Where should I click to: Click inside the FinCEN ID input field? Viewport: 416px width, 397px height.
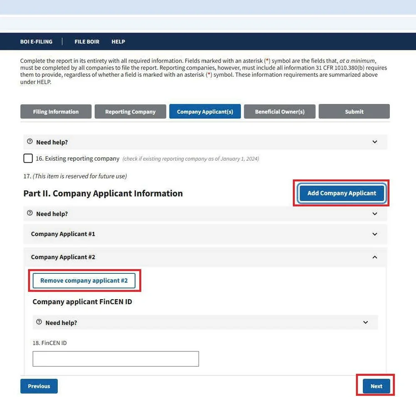tap(115, 358)
